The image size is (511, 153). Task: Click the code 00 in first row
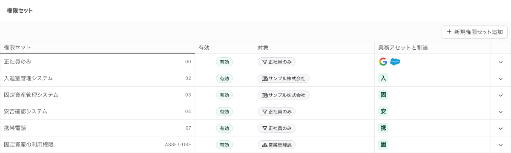(188, 62)
